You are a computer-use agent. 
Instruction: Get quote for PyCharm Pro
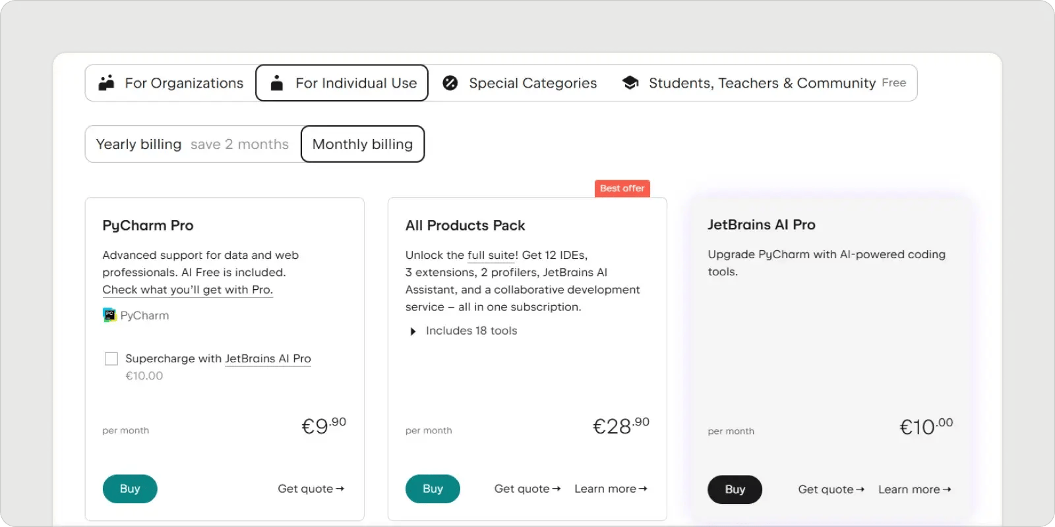311,489
